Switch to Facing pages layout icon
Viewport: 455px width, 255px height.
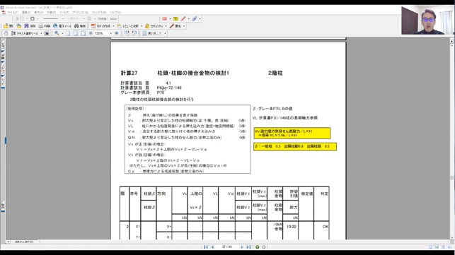(449, 247)
